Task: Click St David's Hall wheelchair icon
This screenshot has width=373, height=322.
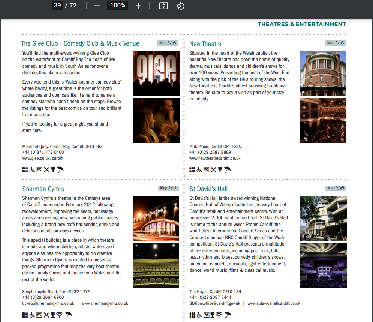Action: 199,315
